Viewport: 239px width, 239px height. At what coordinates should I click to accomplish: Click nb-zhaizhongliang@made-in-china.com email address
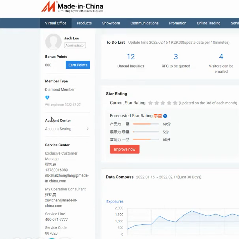click(67, 178)
